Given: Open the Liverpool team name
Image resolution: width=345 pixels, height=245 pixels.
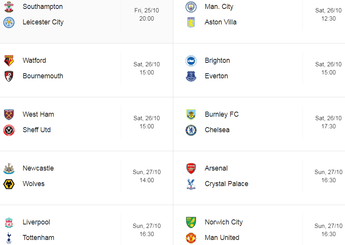Looking at the screenshot, I should [x=36, y=222].
